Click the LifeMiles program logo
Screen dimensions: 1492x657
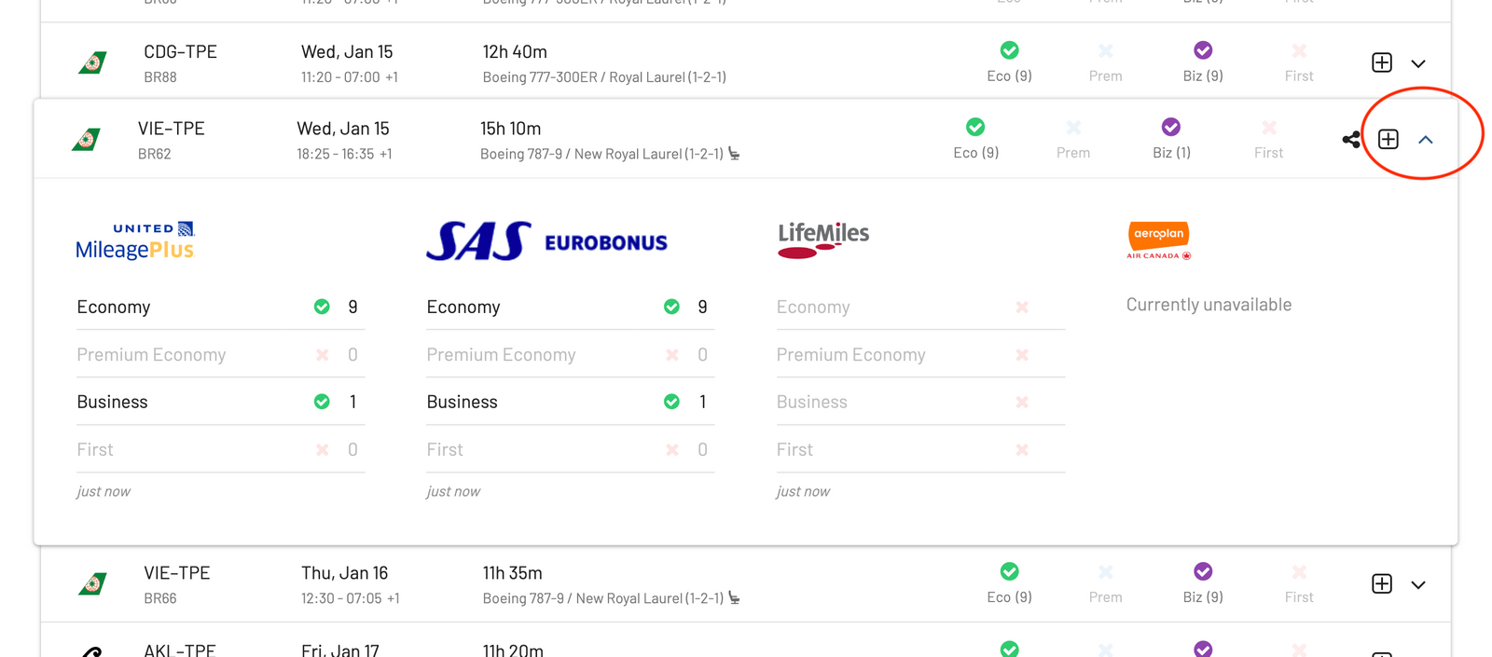[823, 240]
